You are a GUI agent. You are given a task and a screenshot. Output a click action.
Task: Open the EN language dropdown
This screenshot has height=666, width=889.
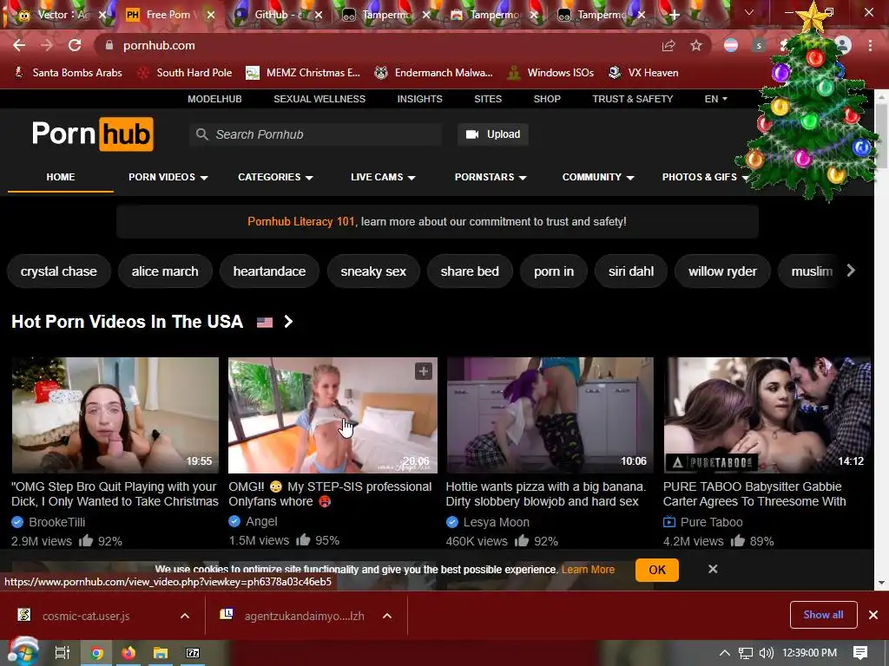715,99
